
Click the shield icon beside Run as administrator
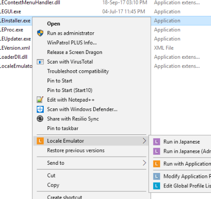(x=40, y=33)
